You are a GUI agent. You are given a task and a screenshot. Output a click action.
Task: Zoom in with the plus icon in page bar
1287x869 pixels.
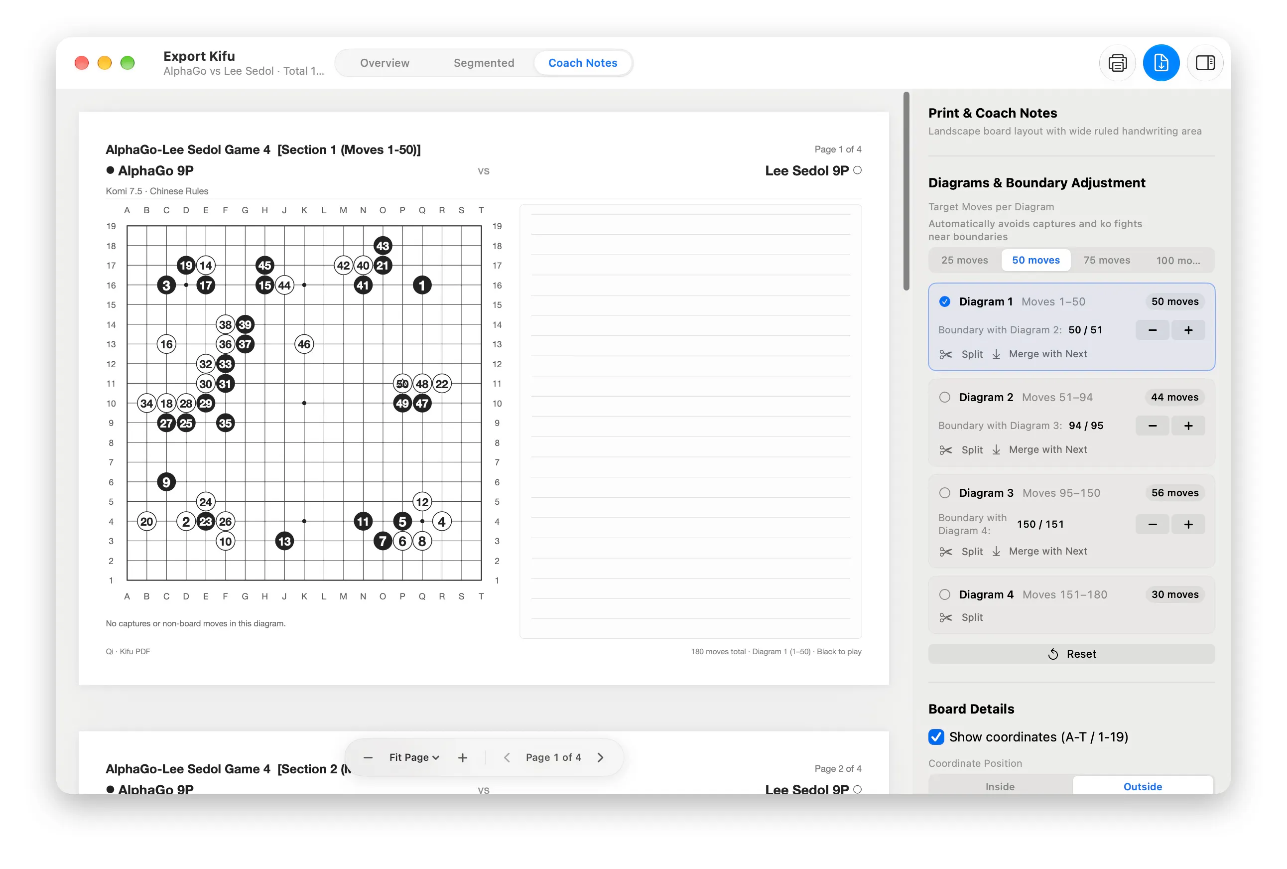pyautogui.click(x=463, y=758)
